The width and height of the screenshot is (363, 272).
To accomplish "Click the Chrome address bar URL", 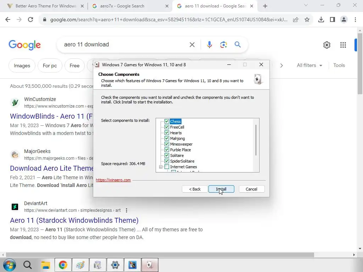I will [169, 20].
